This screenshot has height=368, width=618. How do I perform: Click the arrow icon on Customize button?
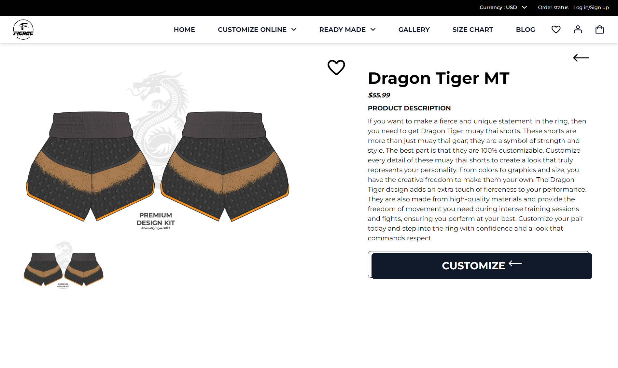coord(515,263)
